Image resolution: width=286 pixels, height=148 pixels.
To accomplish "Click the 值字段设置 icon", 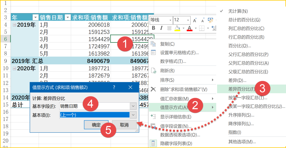I will pyautogui.click(x=153, y=126).
